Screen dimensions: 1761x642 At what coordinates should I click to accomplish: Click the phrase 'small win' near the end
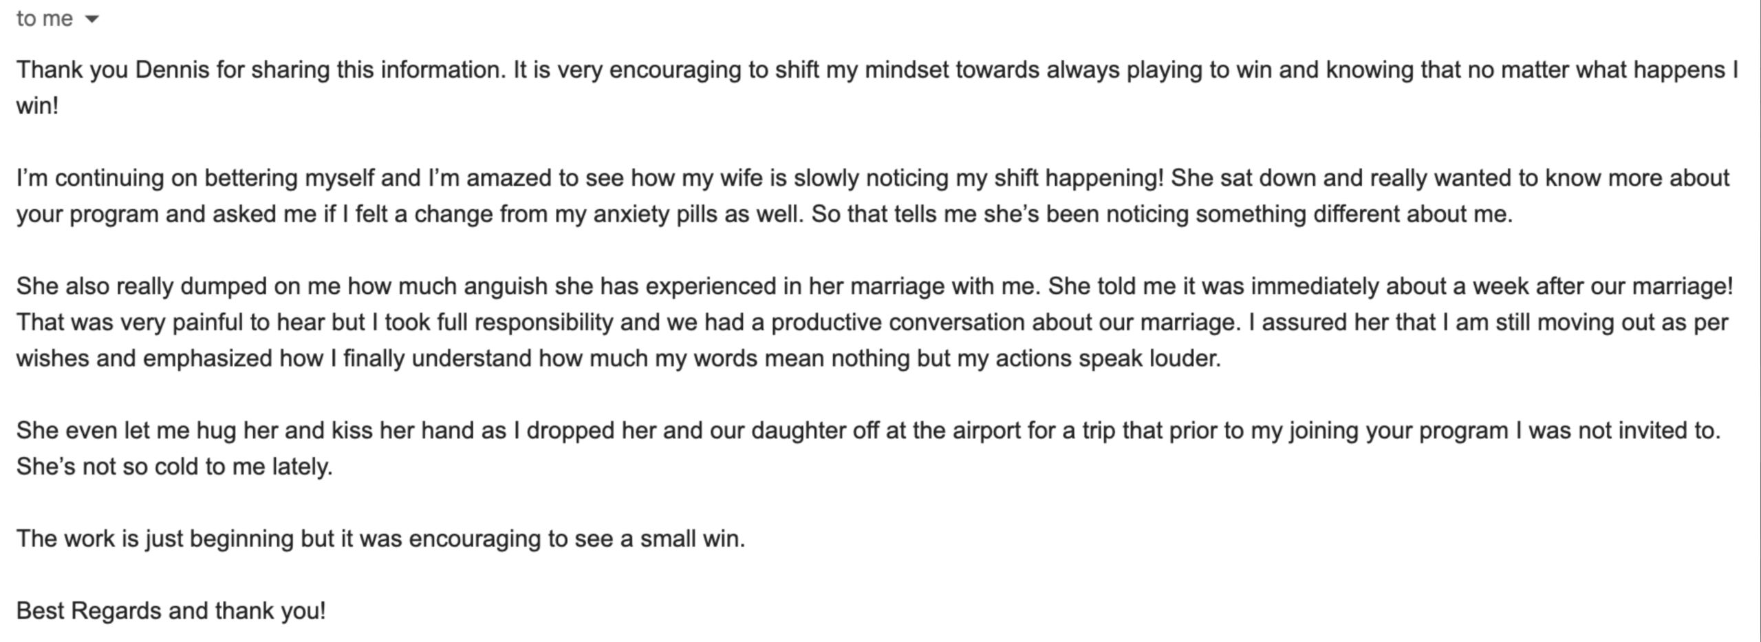coord(691,538)
